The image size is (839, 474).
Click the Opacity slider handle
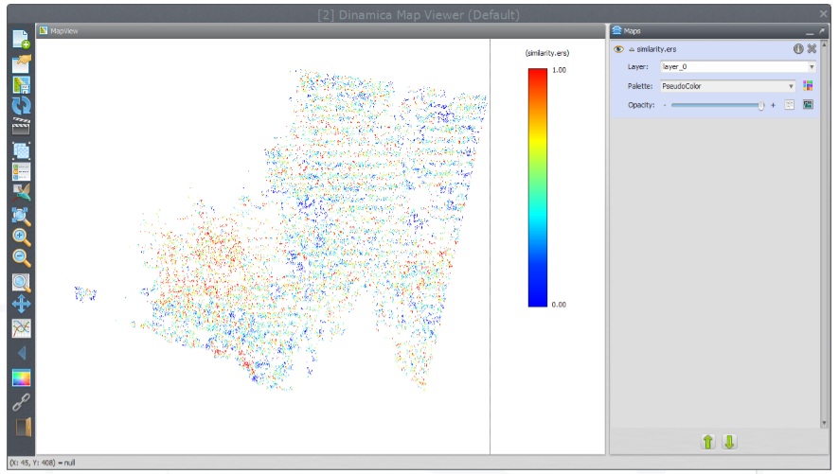click(x=760, y=105)
